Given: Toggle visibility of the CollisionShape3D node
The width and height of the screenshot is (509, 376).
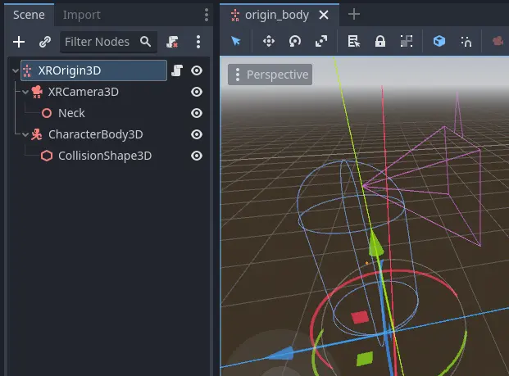Looking at the screenshot, I should (197, 156).
